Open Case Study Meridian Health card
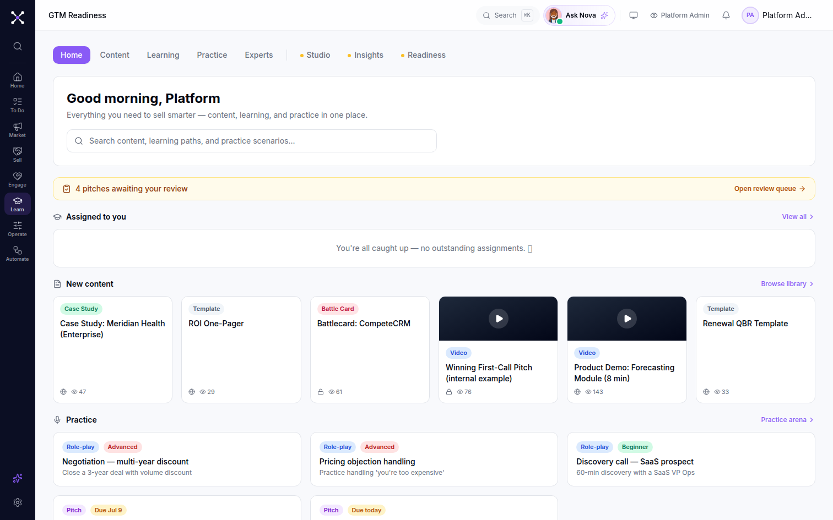The width and height of the screenshot is (833, 520). (113, 350)
